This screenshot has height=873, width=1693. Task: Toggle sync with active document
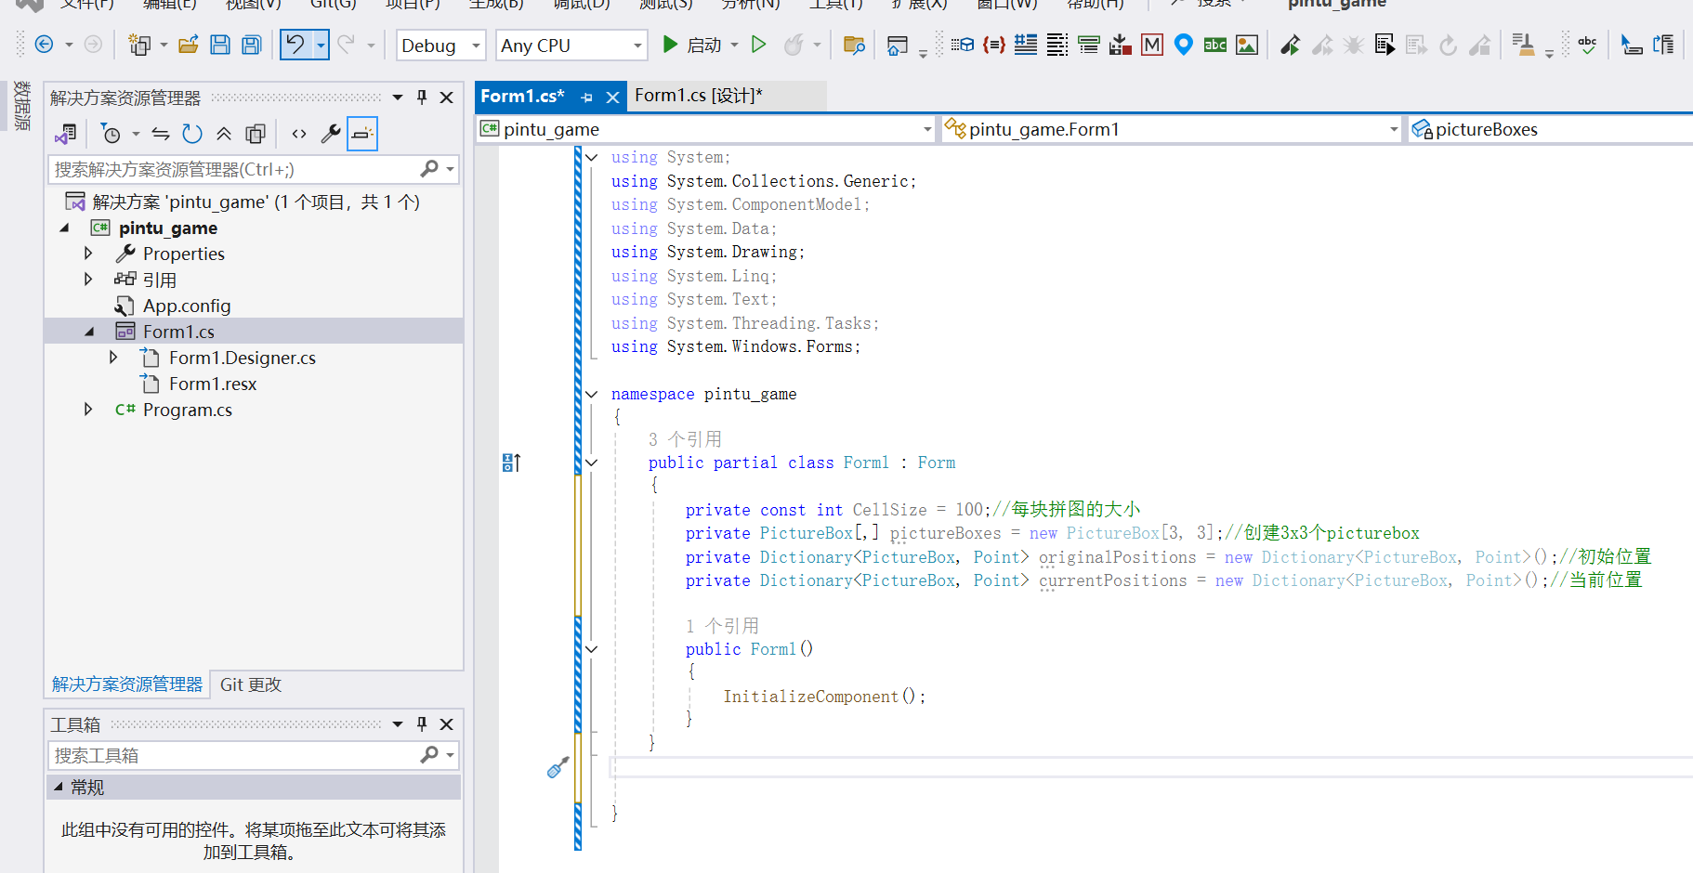[x=161, y=134]
